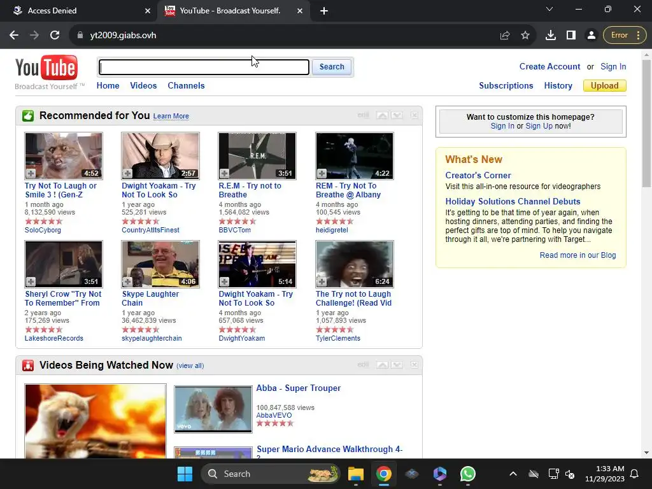
Task: Click the edit link in Recommended for You
Action: tap(363, 115)
